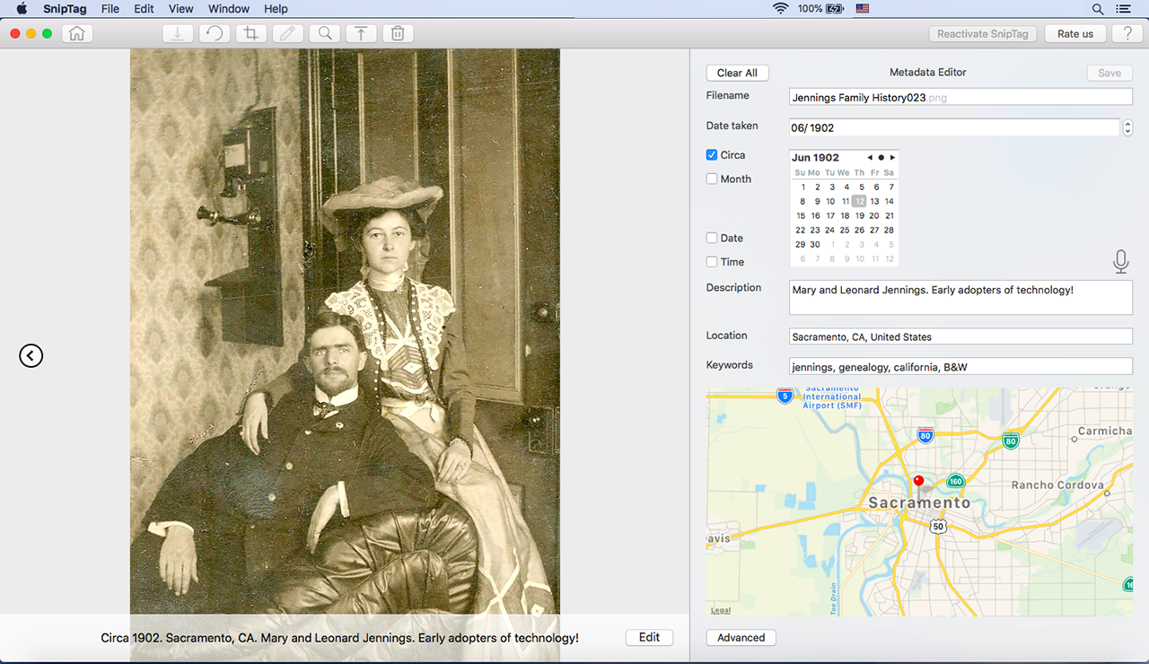This screenshot has height=664, width=1149.
Task: Go to previous month in the calendar
Action: [x=869, y=157]
